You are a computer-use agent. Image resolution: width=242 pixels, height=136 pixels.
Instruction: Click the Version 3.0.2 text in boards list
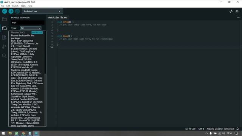[18, 32]
